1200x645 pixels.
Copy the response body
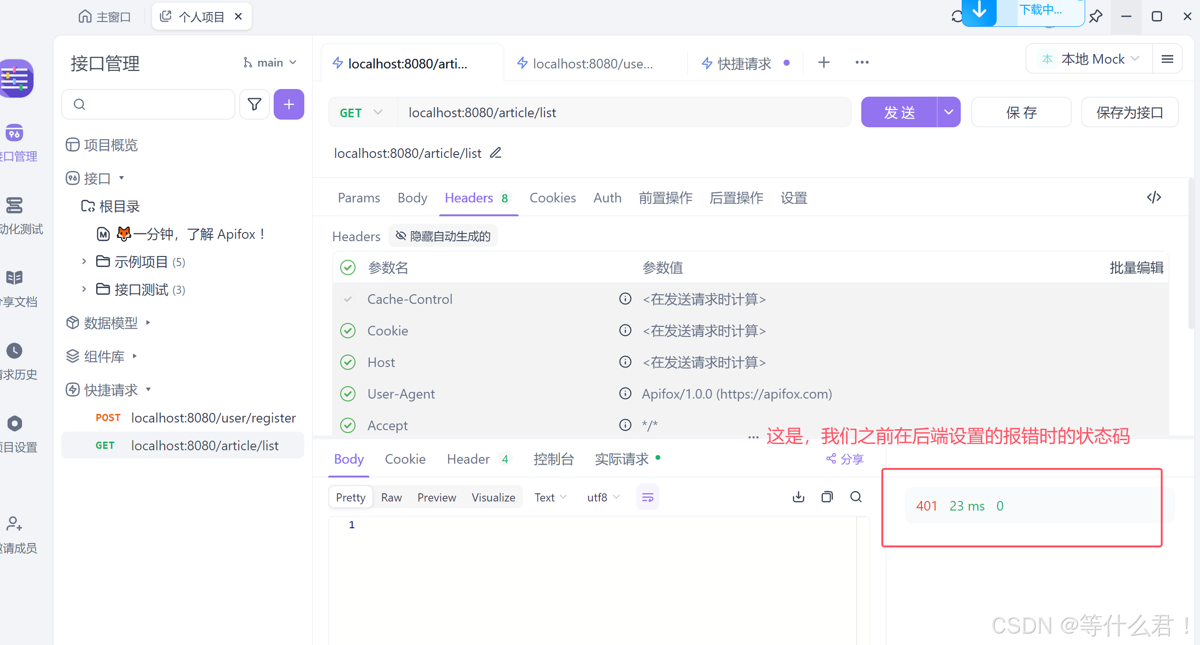[827, 497]
